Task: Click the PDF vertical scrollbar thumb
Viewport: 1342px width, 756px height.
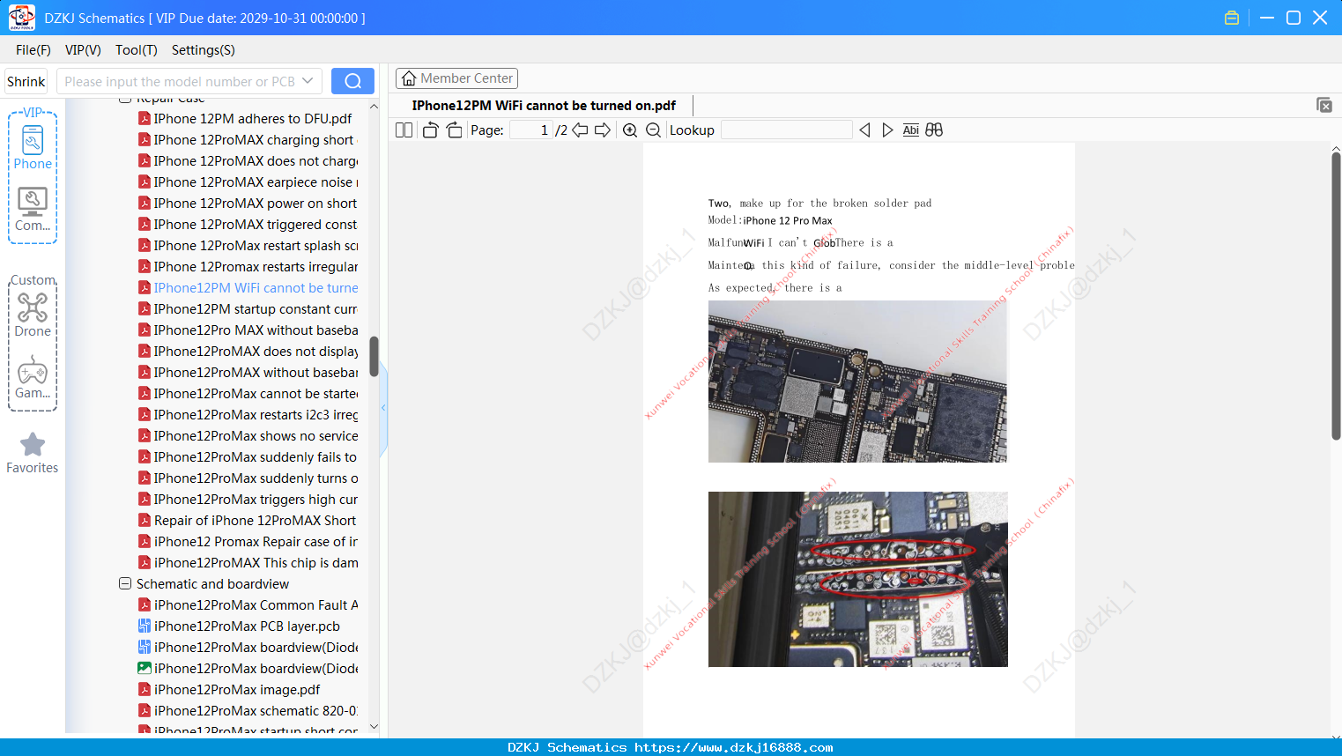Action: pos(1336,295)
